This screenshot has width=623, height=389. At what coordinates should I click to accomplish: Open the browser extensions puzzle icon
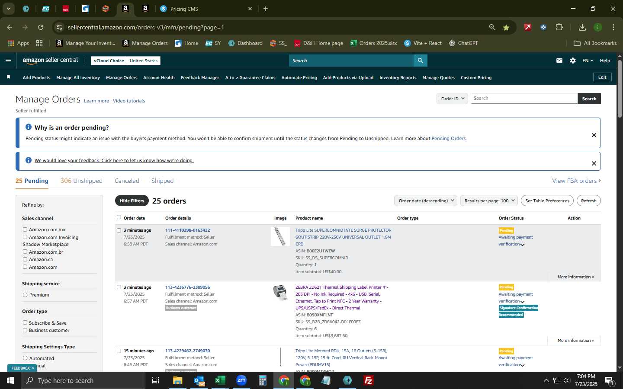(x=559, y=27)
